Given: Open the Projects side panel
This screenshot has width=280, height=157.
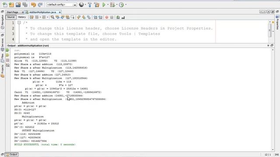Looking at the screenshot, I should [x=3, y=71].
